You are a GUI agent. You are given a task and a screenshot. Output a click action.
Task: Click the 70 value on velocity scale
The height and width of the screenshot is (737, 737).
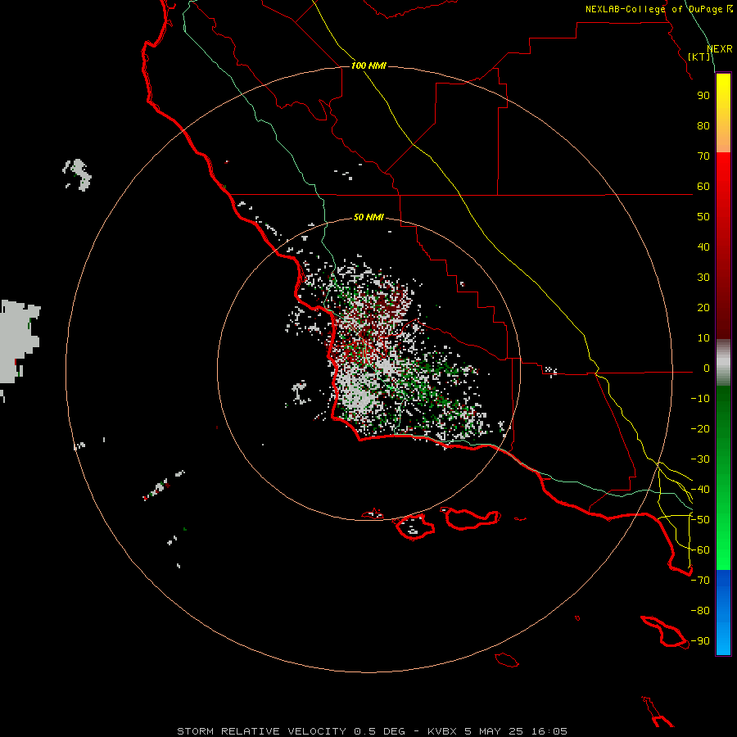(x=703, y=156)
